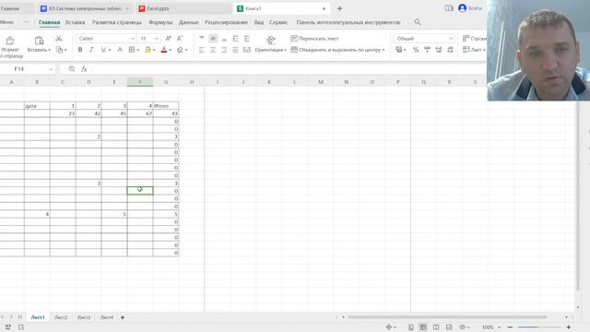Justify text alignment

[236, 50]
